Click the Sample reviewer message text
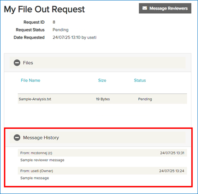This screenshot has width=198, height=194. tap(42, 160)
